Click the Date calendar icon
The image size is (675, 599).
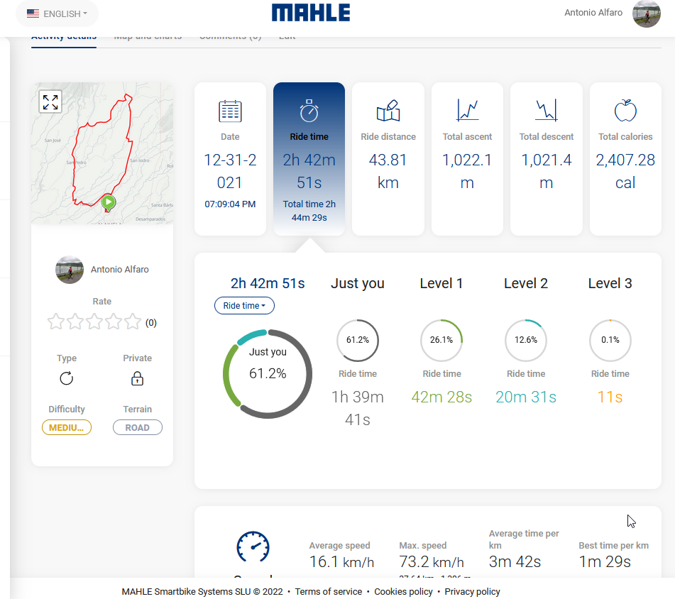pyautogui.click(x=230, y=111)
